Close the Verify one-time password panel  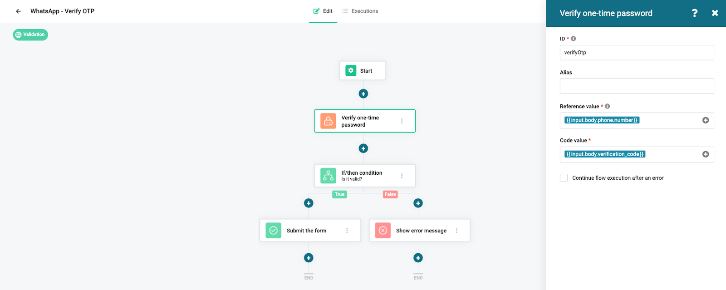tap(715, 13)
